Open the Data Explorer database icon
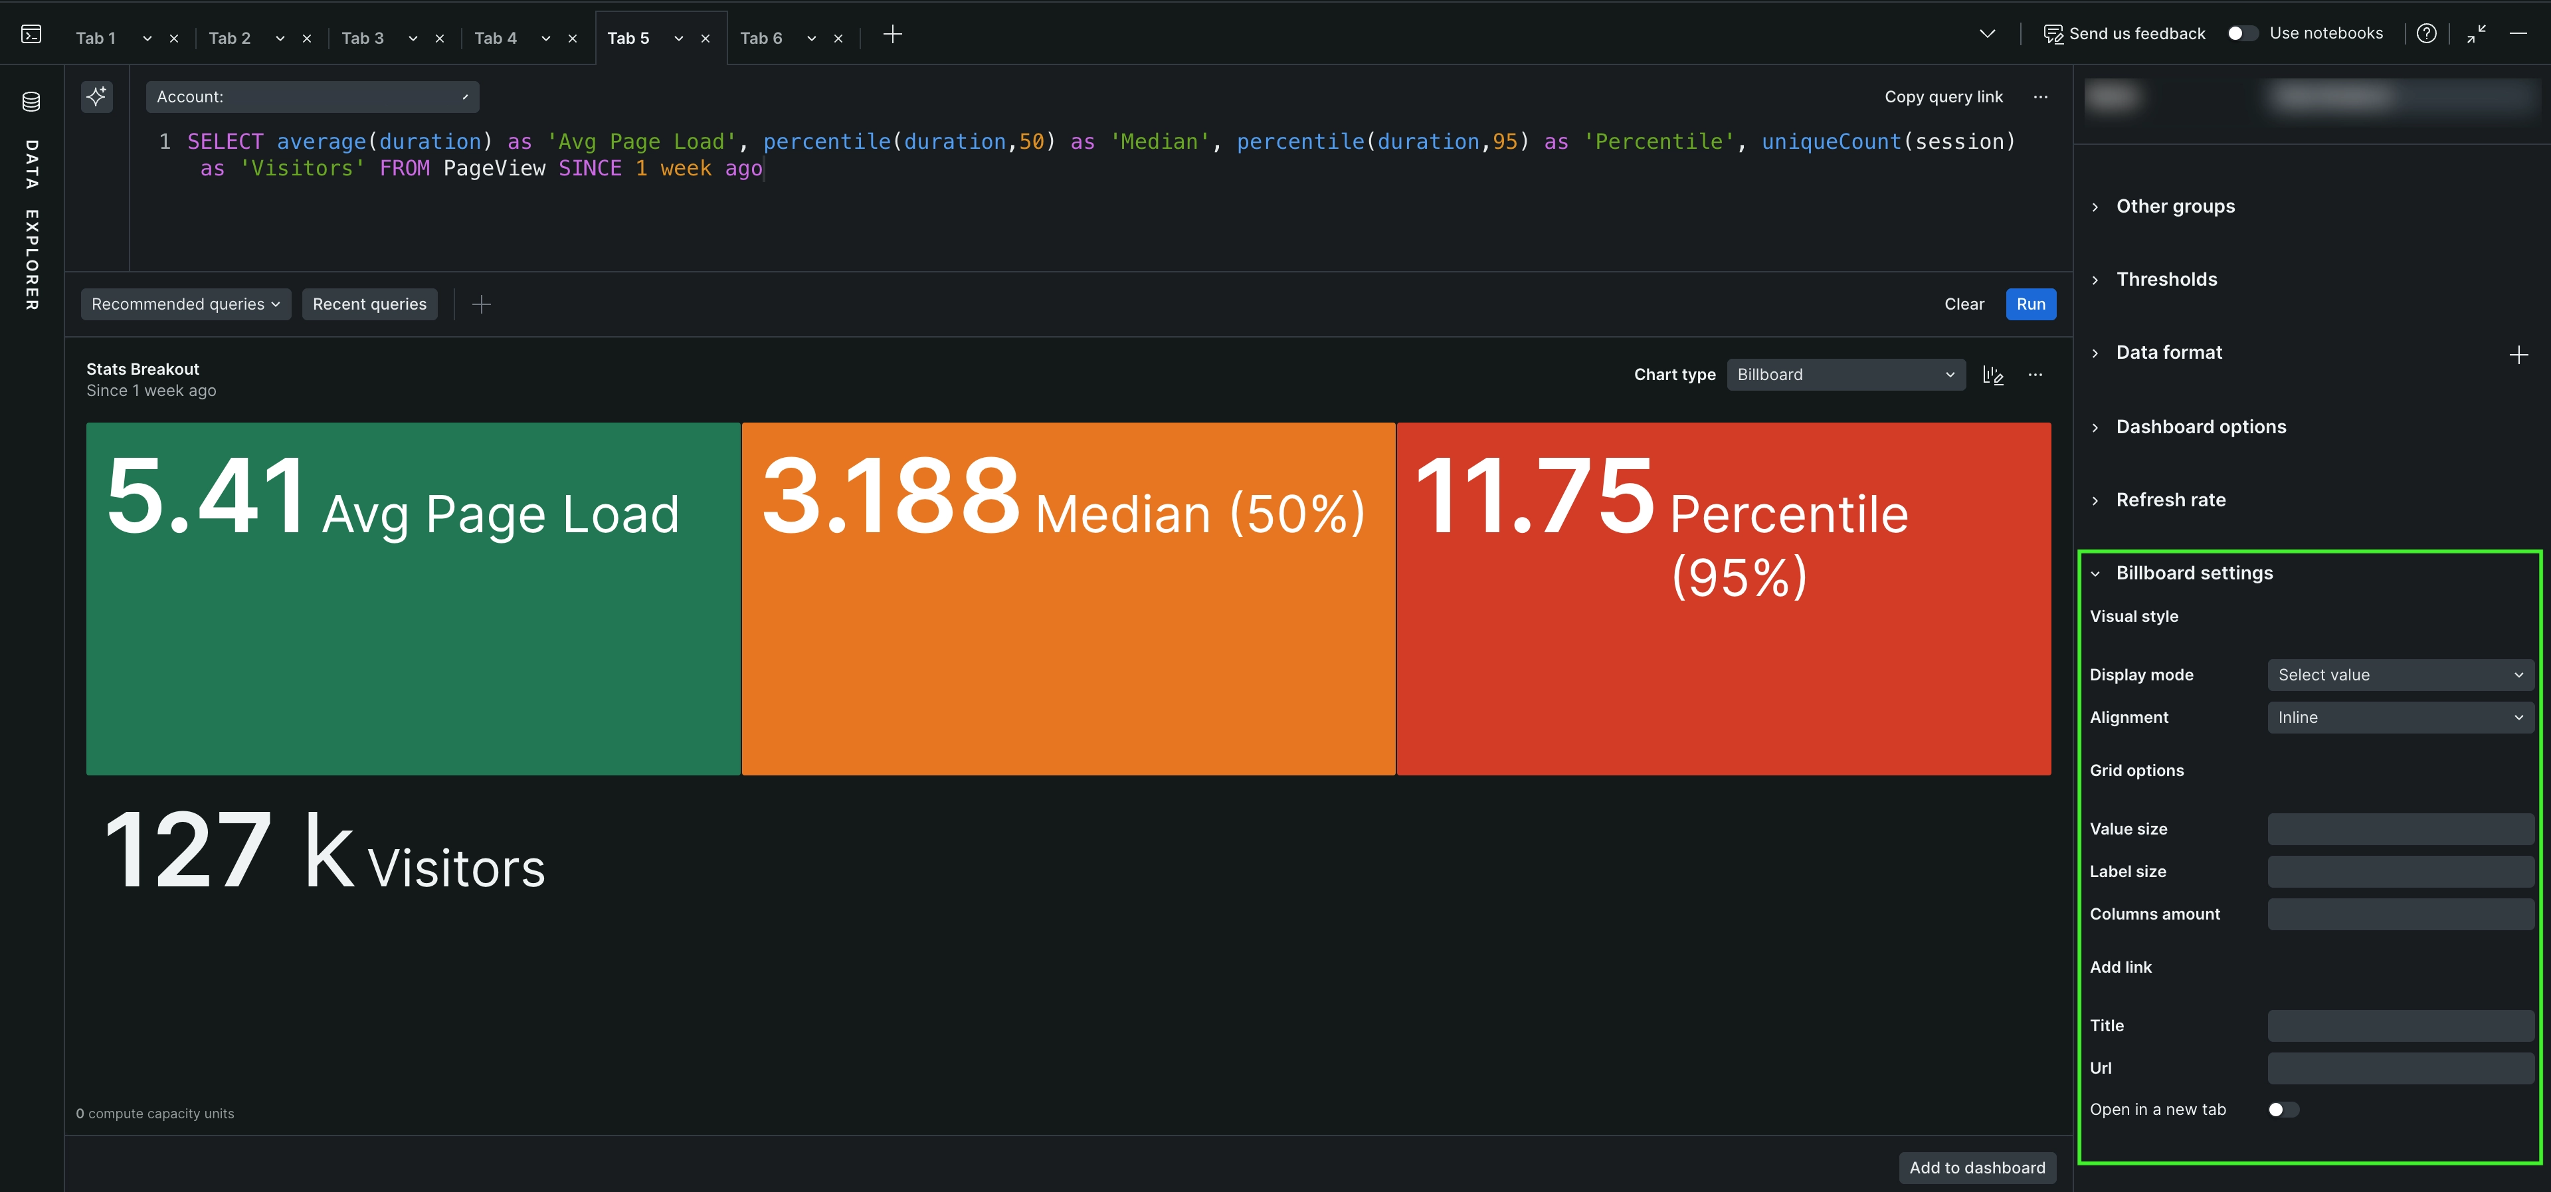The image size is (2551, 1192). click(x=31, y=101)
